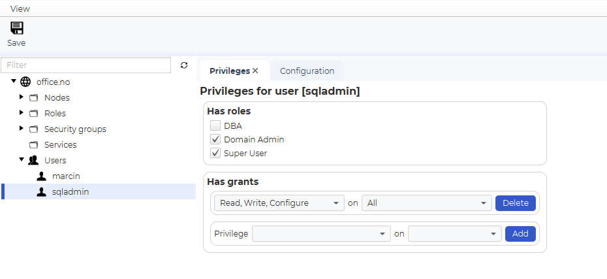The image size is (607, 279).
Task: Click into the Filter input field
Action: pos(86,65)
